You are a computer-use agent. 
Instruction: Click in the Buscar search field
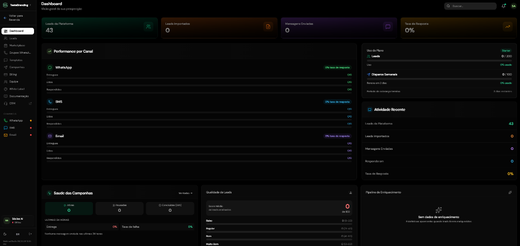coord(470,6)
